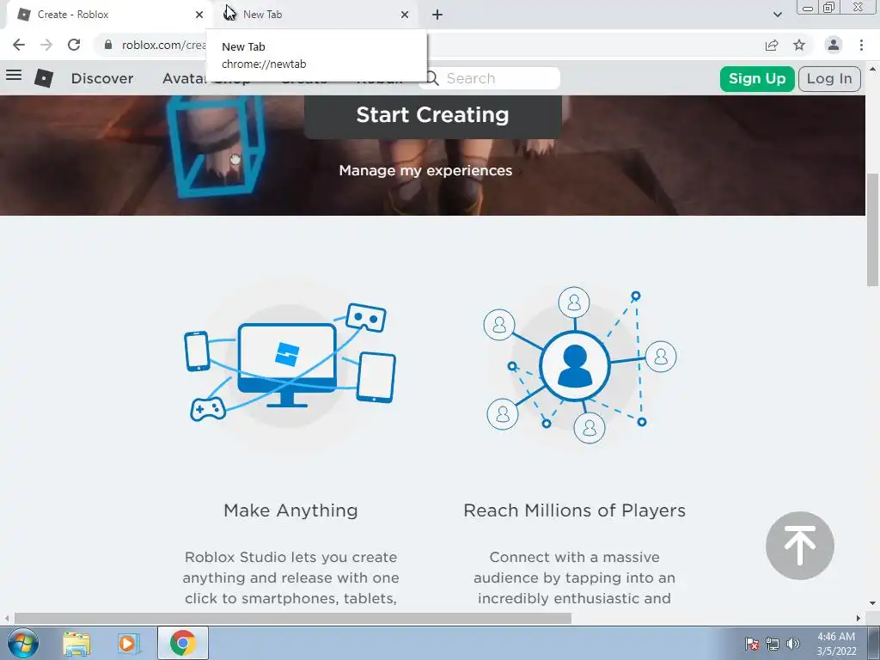Open the Chrome profile avatar icon
This screenshot has width=880, height=660.
(834, 45)
